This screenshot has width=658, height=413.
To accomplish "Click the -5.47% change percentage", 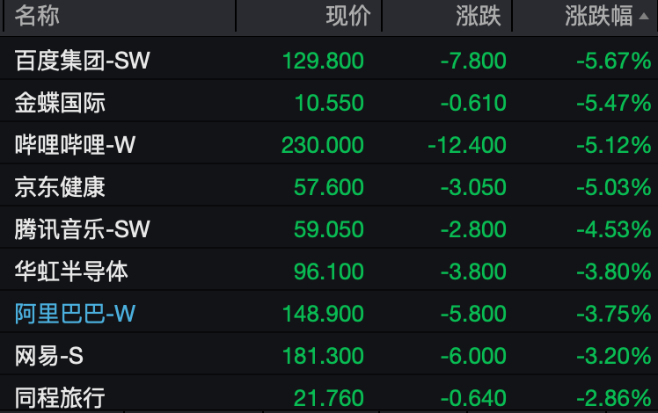I will (x=613, y=103).
